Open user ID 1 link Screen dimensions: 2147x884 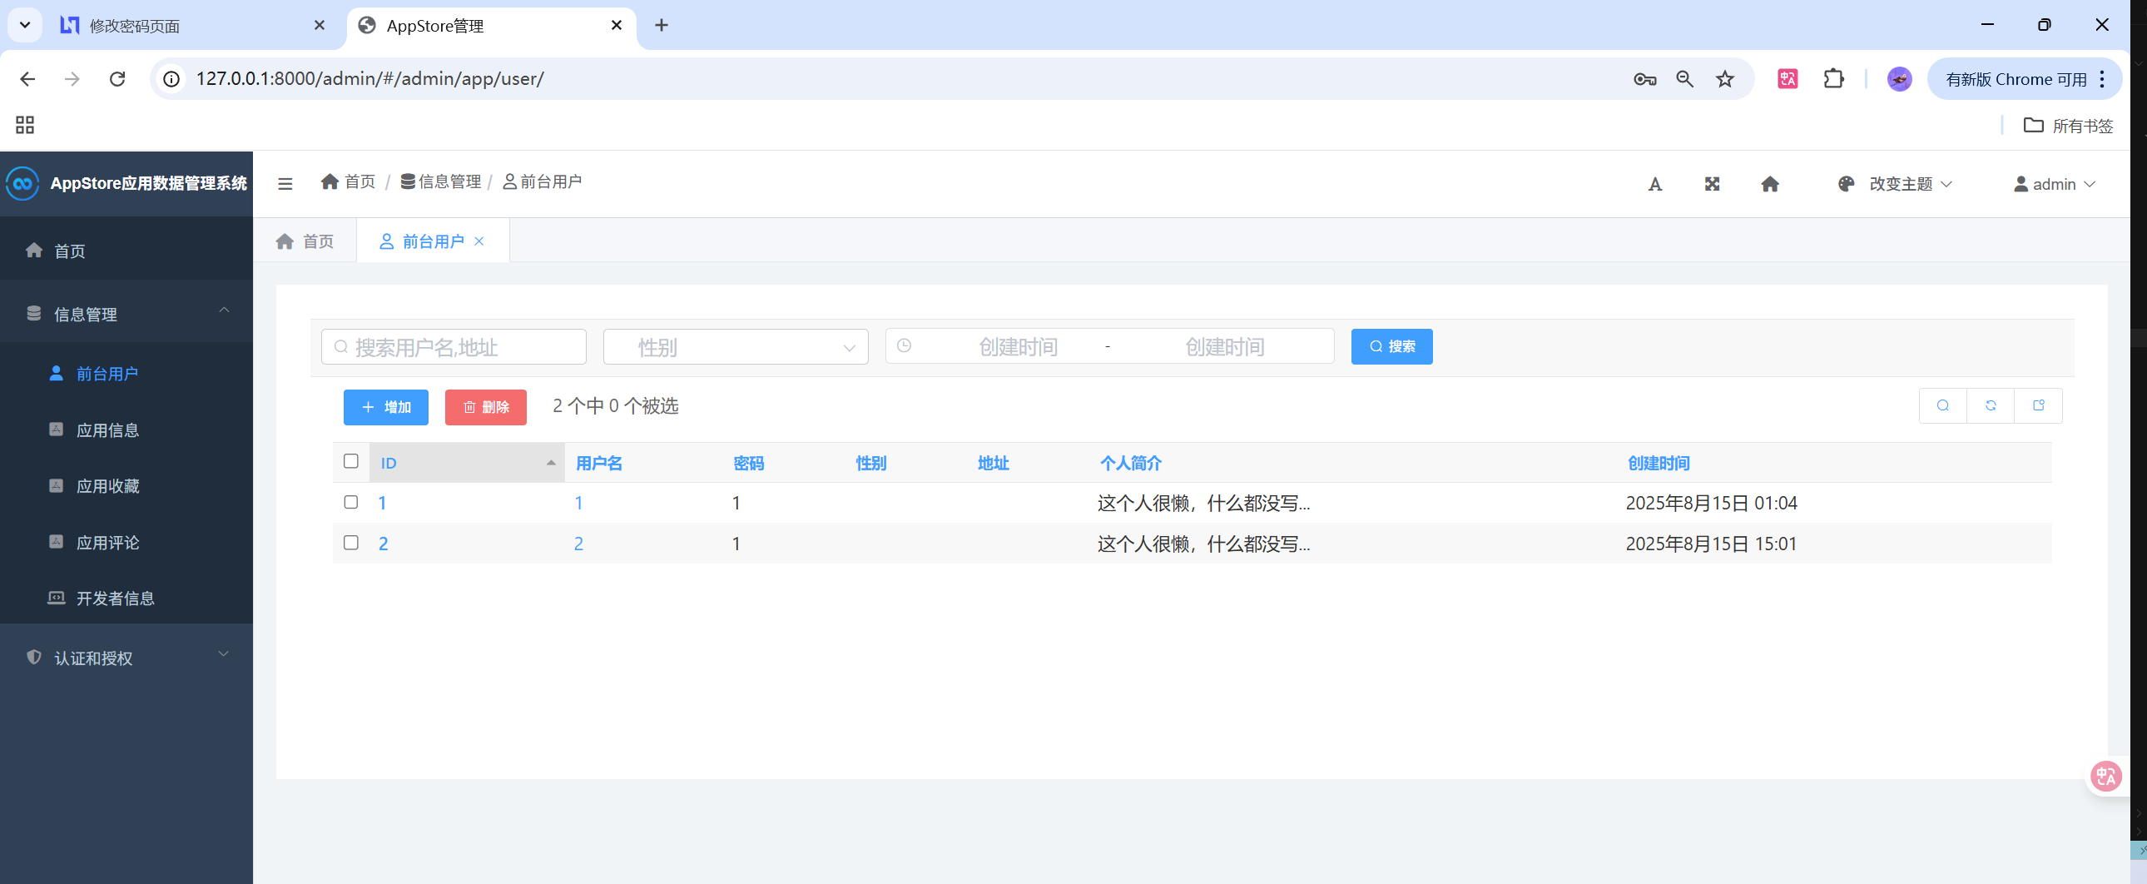383,503
